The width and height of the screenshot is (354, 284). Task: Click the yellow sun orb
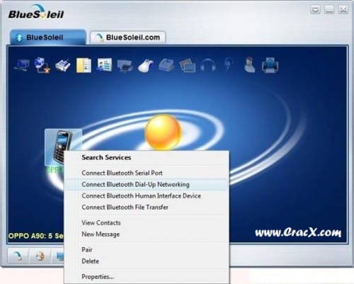[163, 132]
